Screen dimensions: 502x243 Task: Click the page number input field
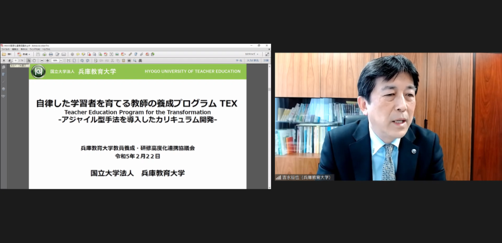pyautogui.click(x=15, y=60)
